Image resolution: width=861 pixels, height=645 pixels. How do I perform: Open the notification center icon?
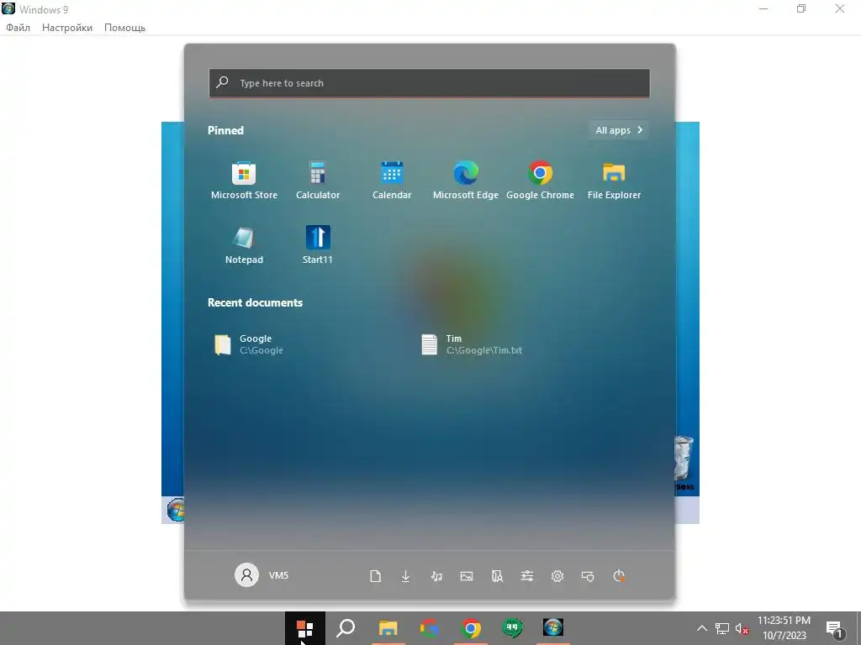pyautogui.click(x=835, y=629)
